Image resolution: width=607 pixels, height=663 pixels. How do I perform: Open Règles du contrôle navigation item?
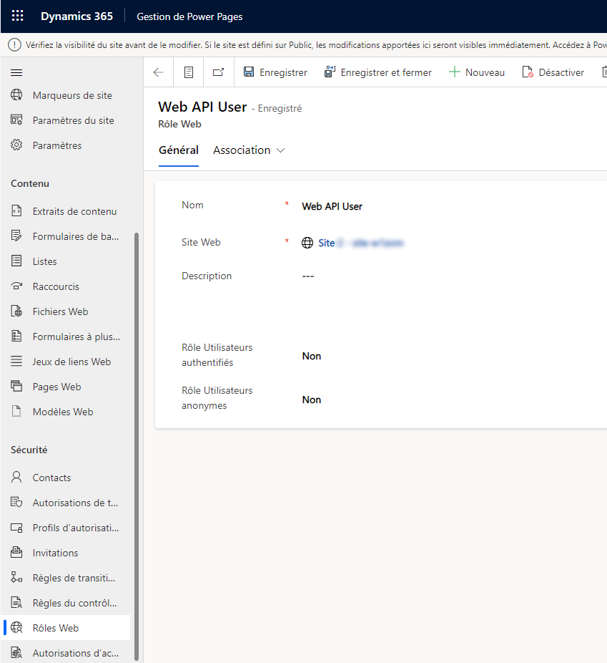click(x=65, y=603)
